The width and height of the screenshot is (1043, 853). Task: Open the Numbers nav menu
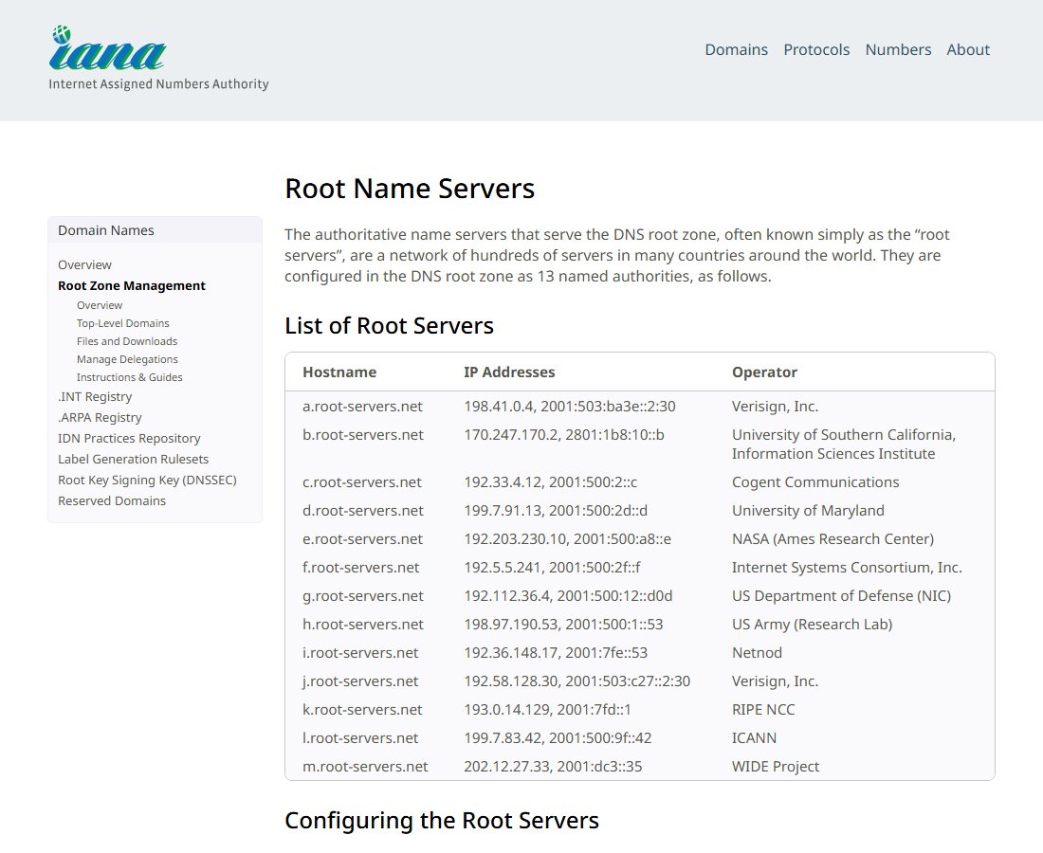[898, 50]
